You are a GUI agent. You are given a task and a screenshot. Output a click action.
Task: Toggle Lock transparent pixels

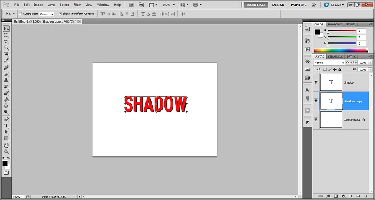[x=325, y=69]
